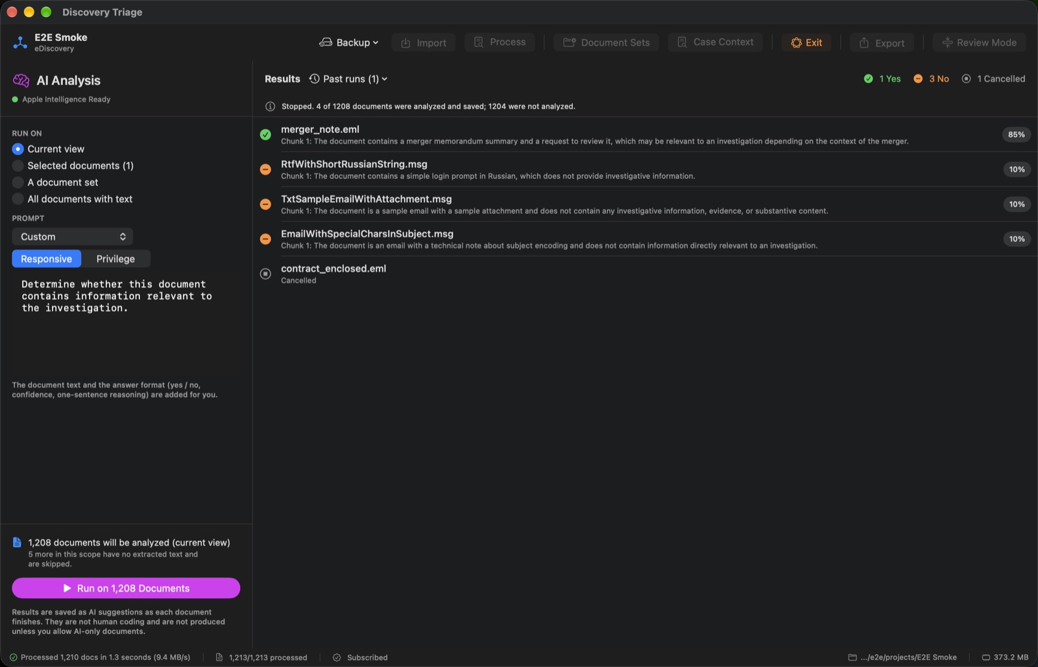This screenshot has height=667, width=1038.
Task: Click the 85% confidence badge for merger_note.eml
Action: (1016, 134)
